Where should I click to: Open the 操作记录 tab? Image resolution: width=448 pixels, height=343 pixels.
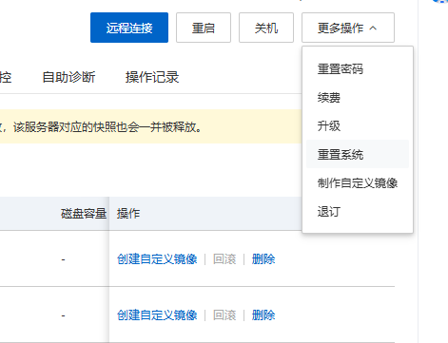[152, 77]
